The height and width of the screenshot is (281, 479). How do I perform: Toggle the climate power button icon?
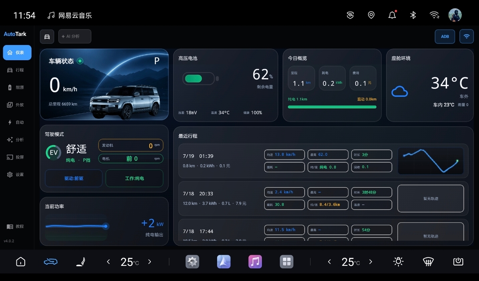458,262
